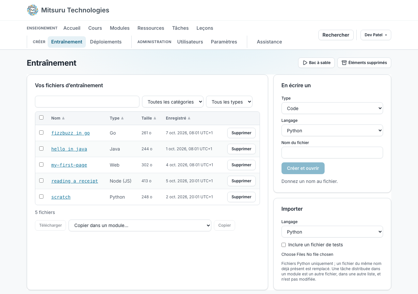
Task: Open the reading_a_receipt file link
Action: (x=74, y=181)
